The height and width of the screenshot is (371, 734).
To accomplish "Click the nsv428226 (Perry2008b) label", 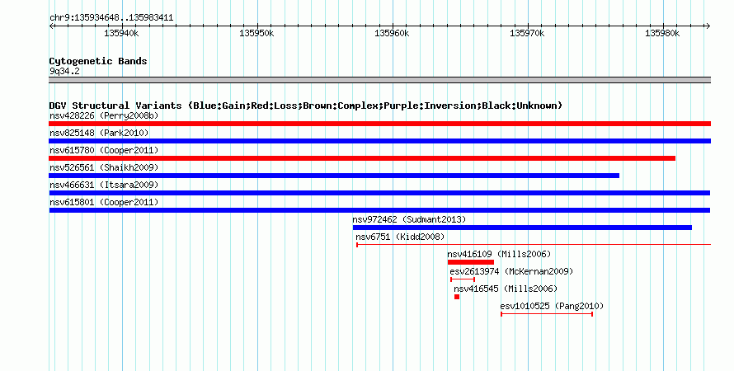I will point(104,115).
